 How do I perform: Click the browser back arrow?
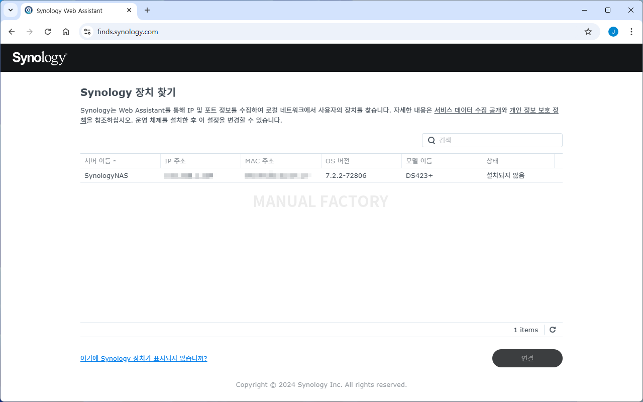tap(12, 32)
